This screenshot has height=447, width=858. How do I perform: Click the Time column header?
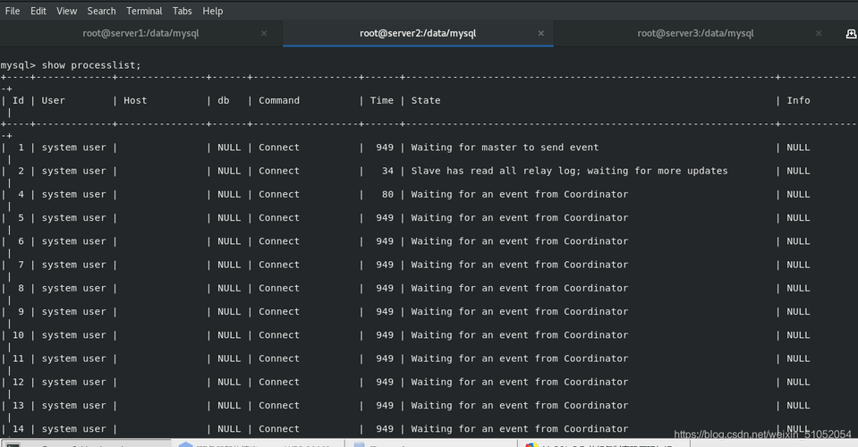pyautogui.click(x=381, y=100)
